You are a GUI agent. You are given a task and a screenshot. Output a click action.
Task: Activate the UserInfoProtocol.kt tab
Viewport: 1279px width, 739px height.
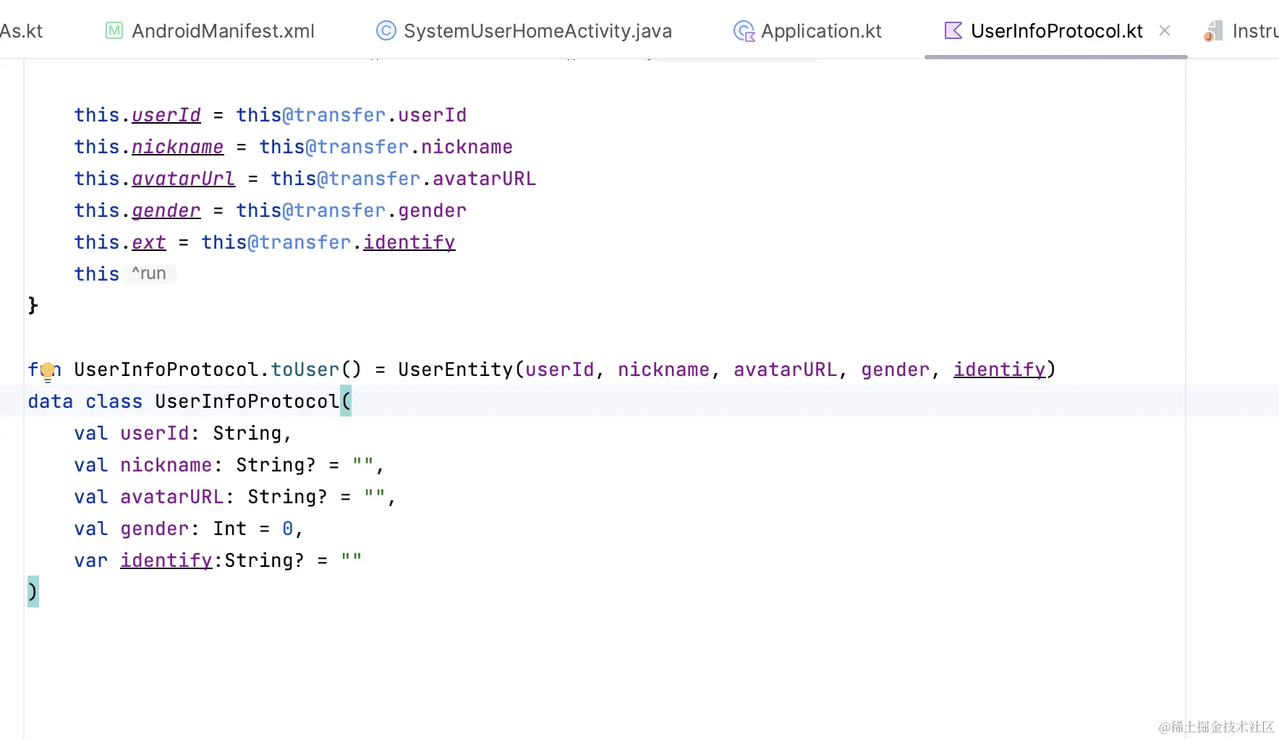1056,30
